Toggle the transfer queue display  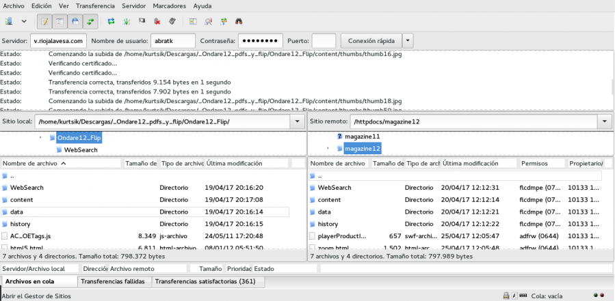(90, 22)
